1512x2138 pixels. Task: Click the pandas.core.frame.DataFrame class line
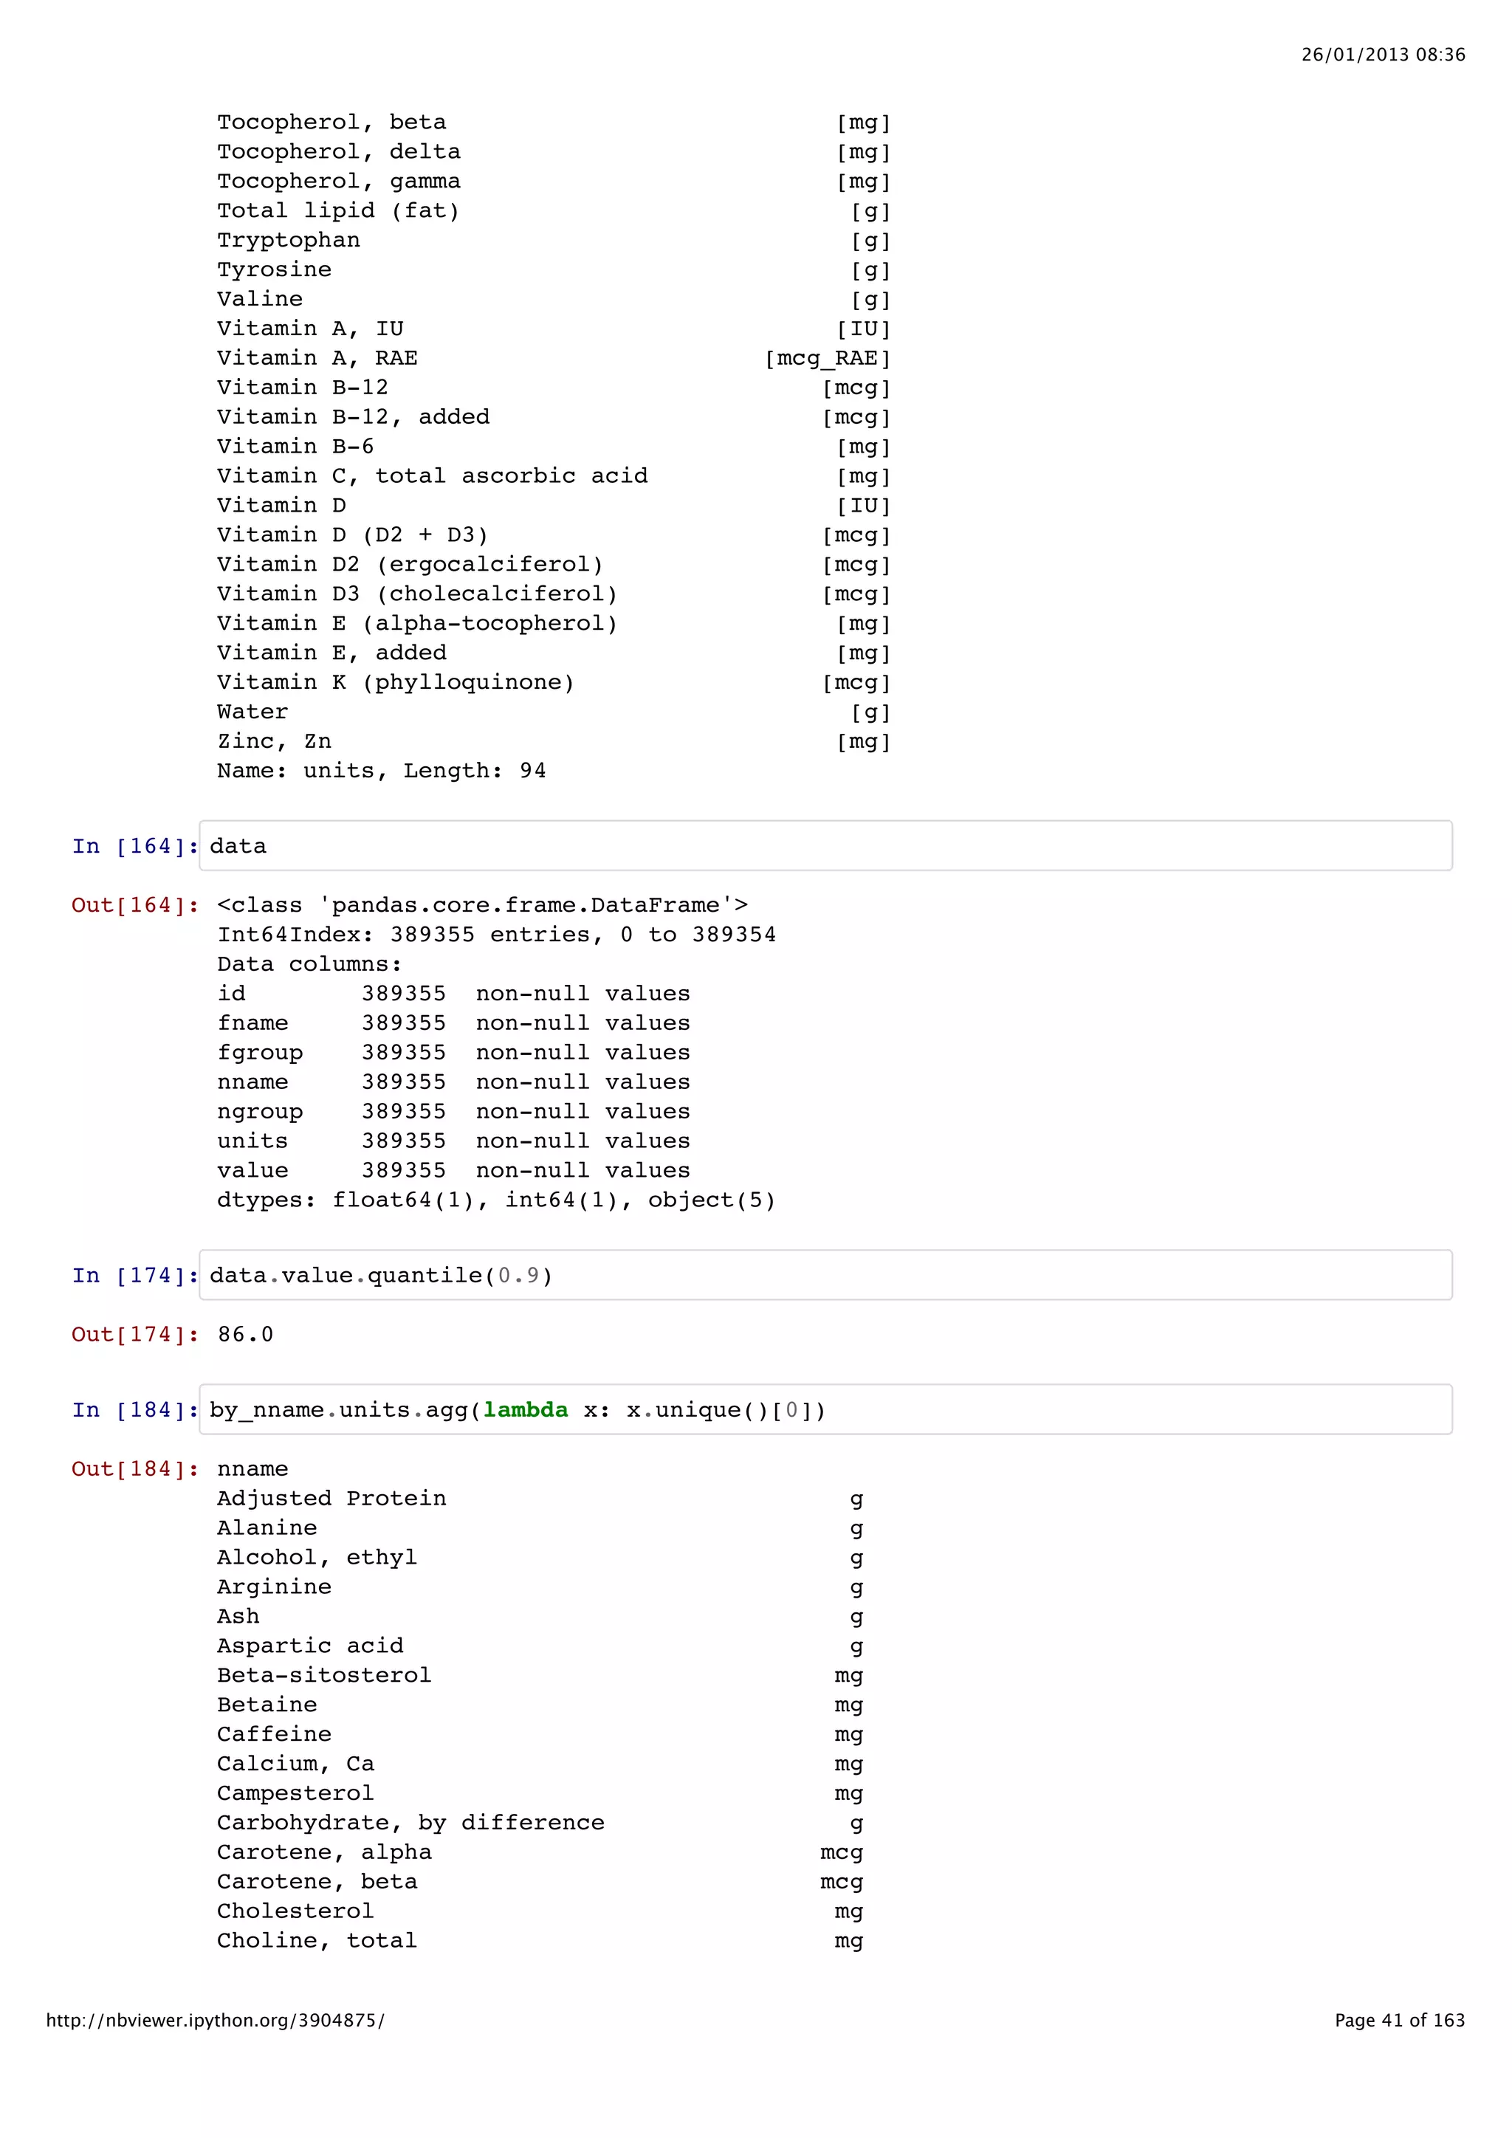click(482, 905)
